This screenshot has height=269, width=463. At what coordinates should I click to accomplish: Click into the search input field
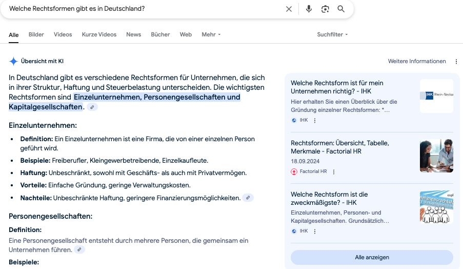click(x=144, y=9)
